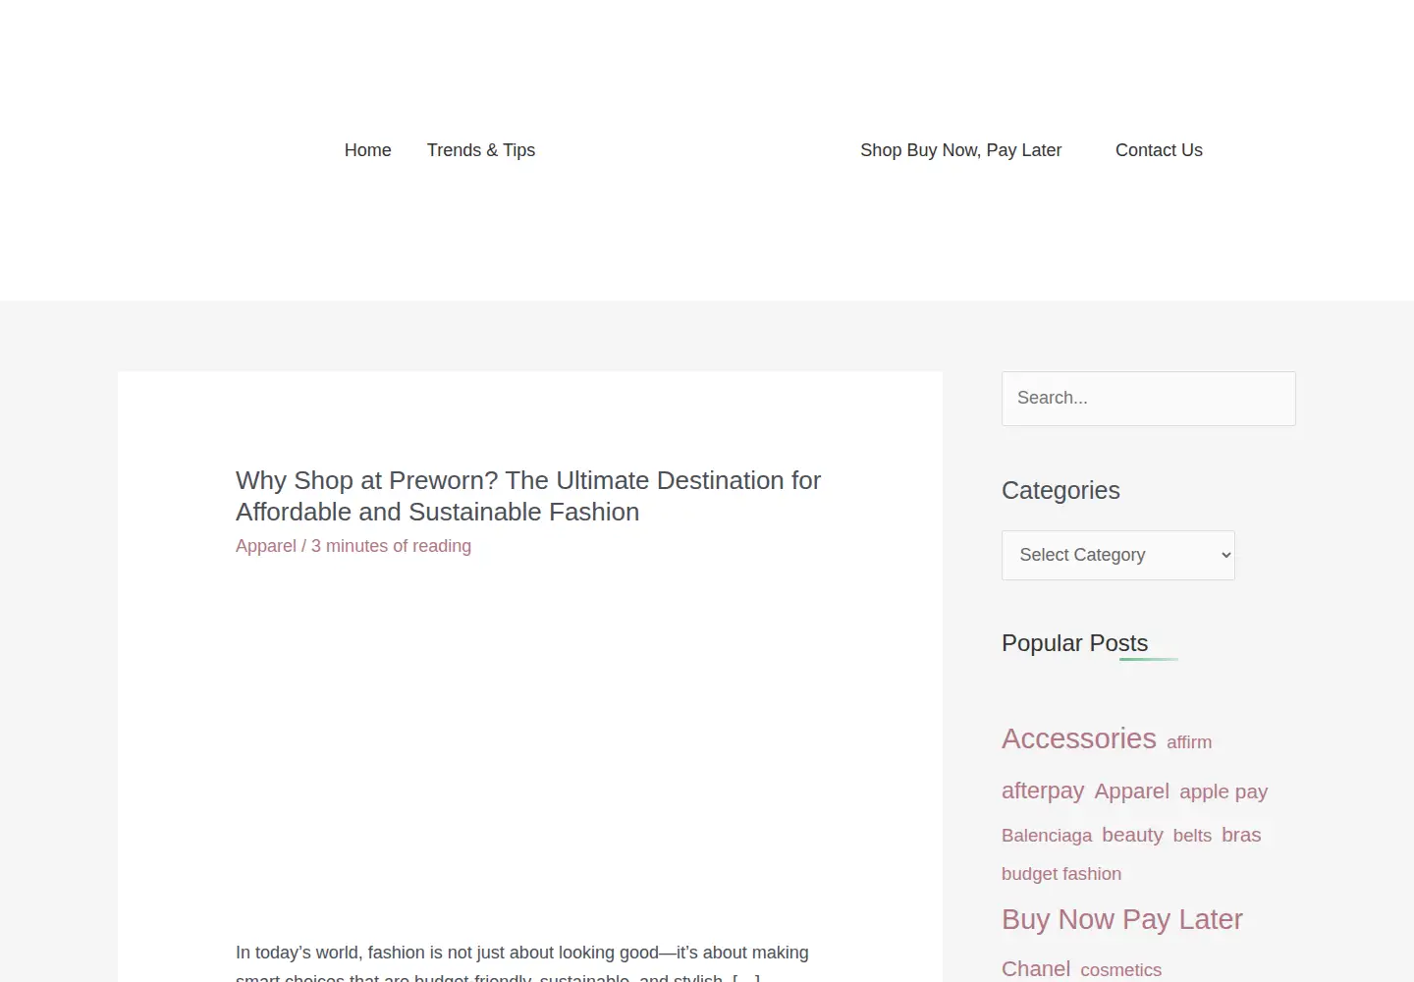Open the Why Shop at Preworn article title
Screen dimensions: 1414x982
point(528,496)
